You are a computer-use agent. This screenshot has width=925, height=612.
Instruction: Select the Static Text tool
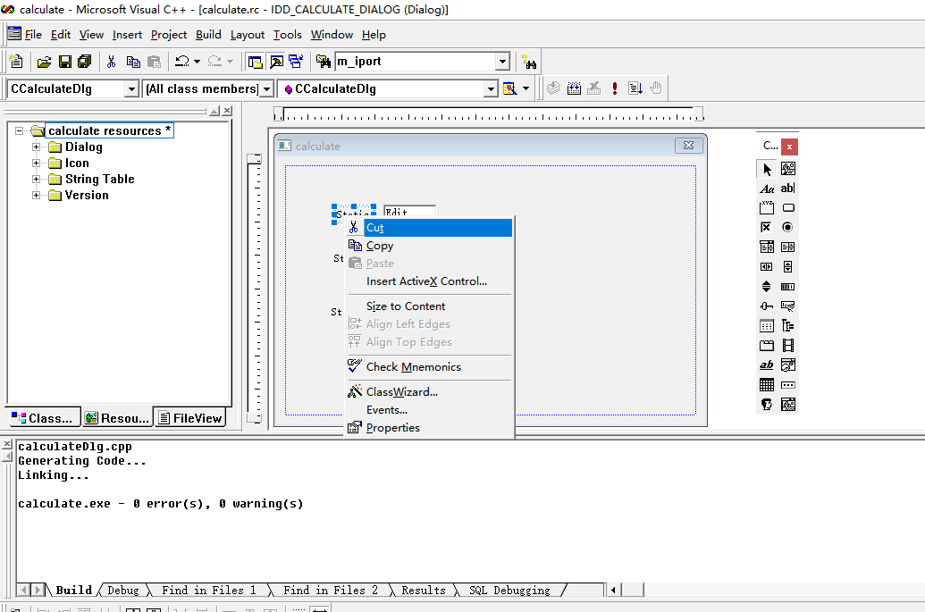click(766, 188)
